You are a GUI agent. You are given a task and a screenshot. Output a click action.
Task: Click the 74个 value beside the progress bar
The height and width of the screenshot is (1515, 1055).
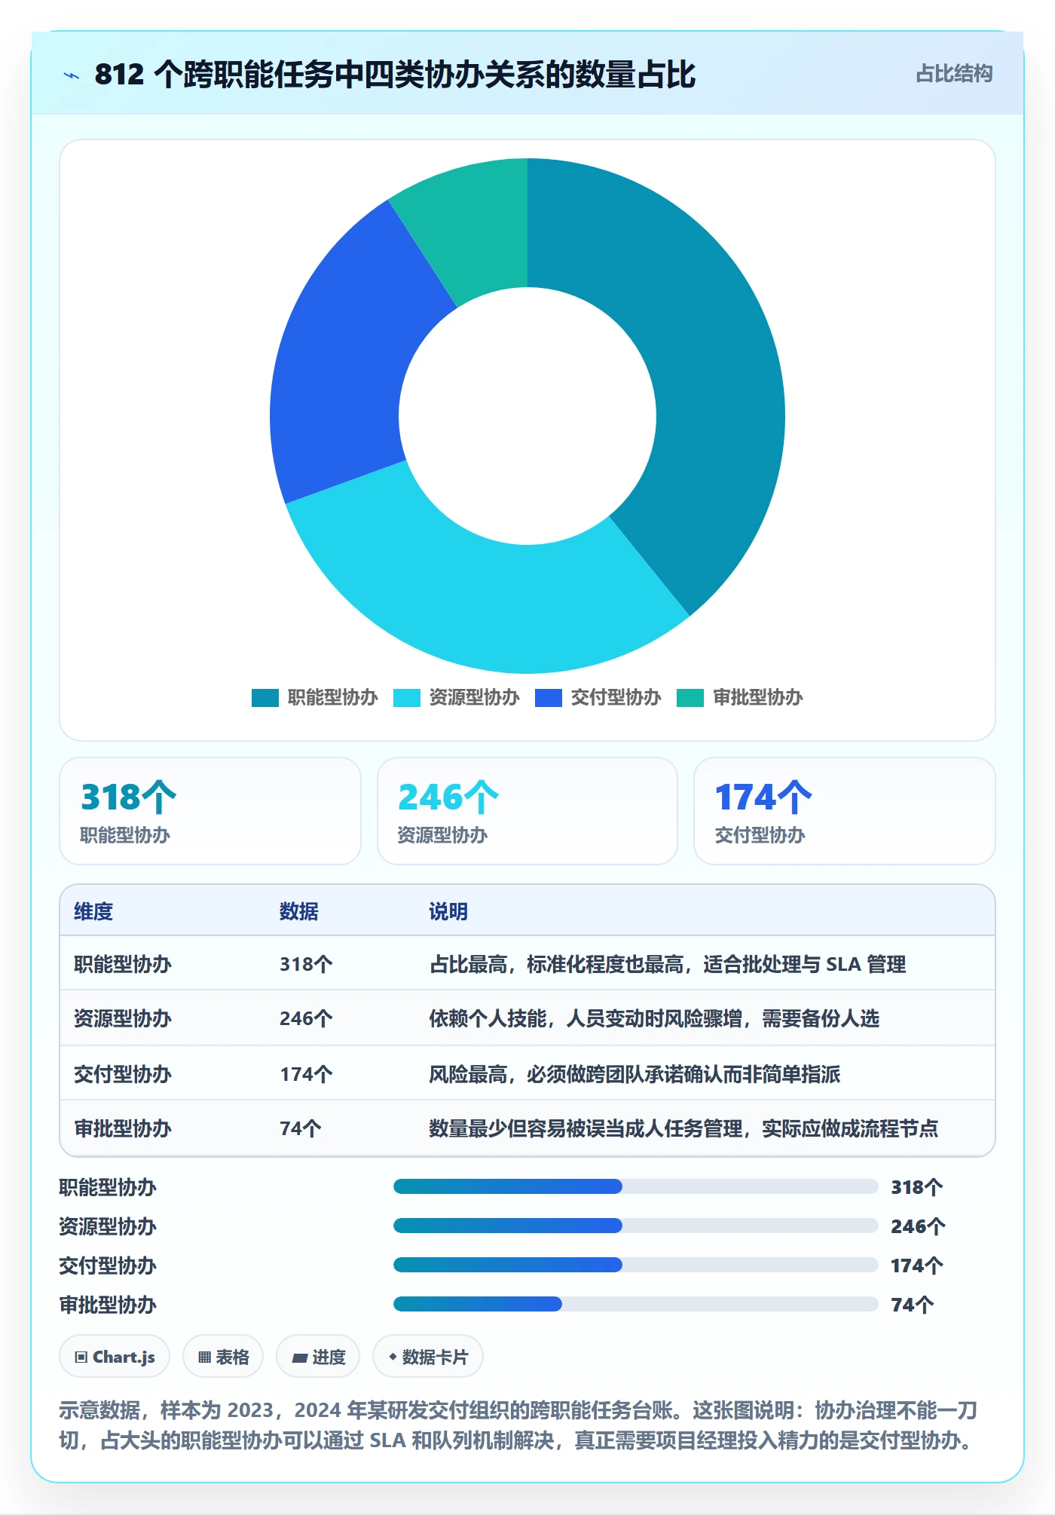point(912,1305)
